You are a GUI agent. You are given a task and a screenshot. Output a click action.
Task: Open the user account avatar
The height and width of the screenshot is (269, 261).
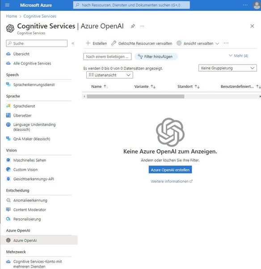click(x=257, y=5)
